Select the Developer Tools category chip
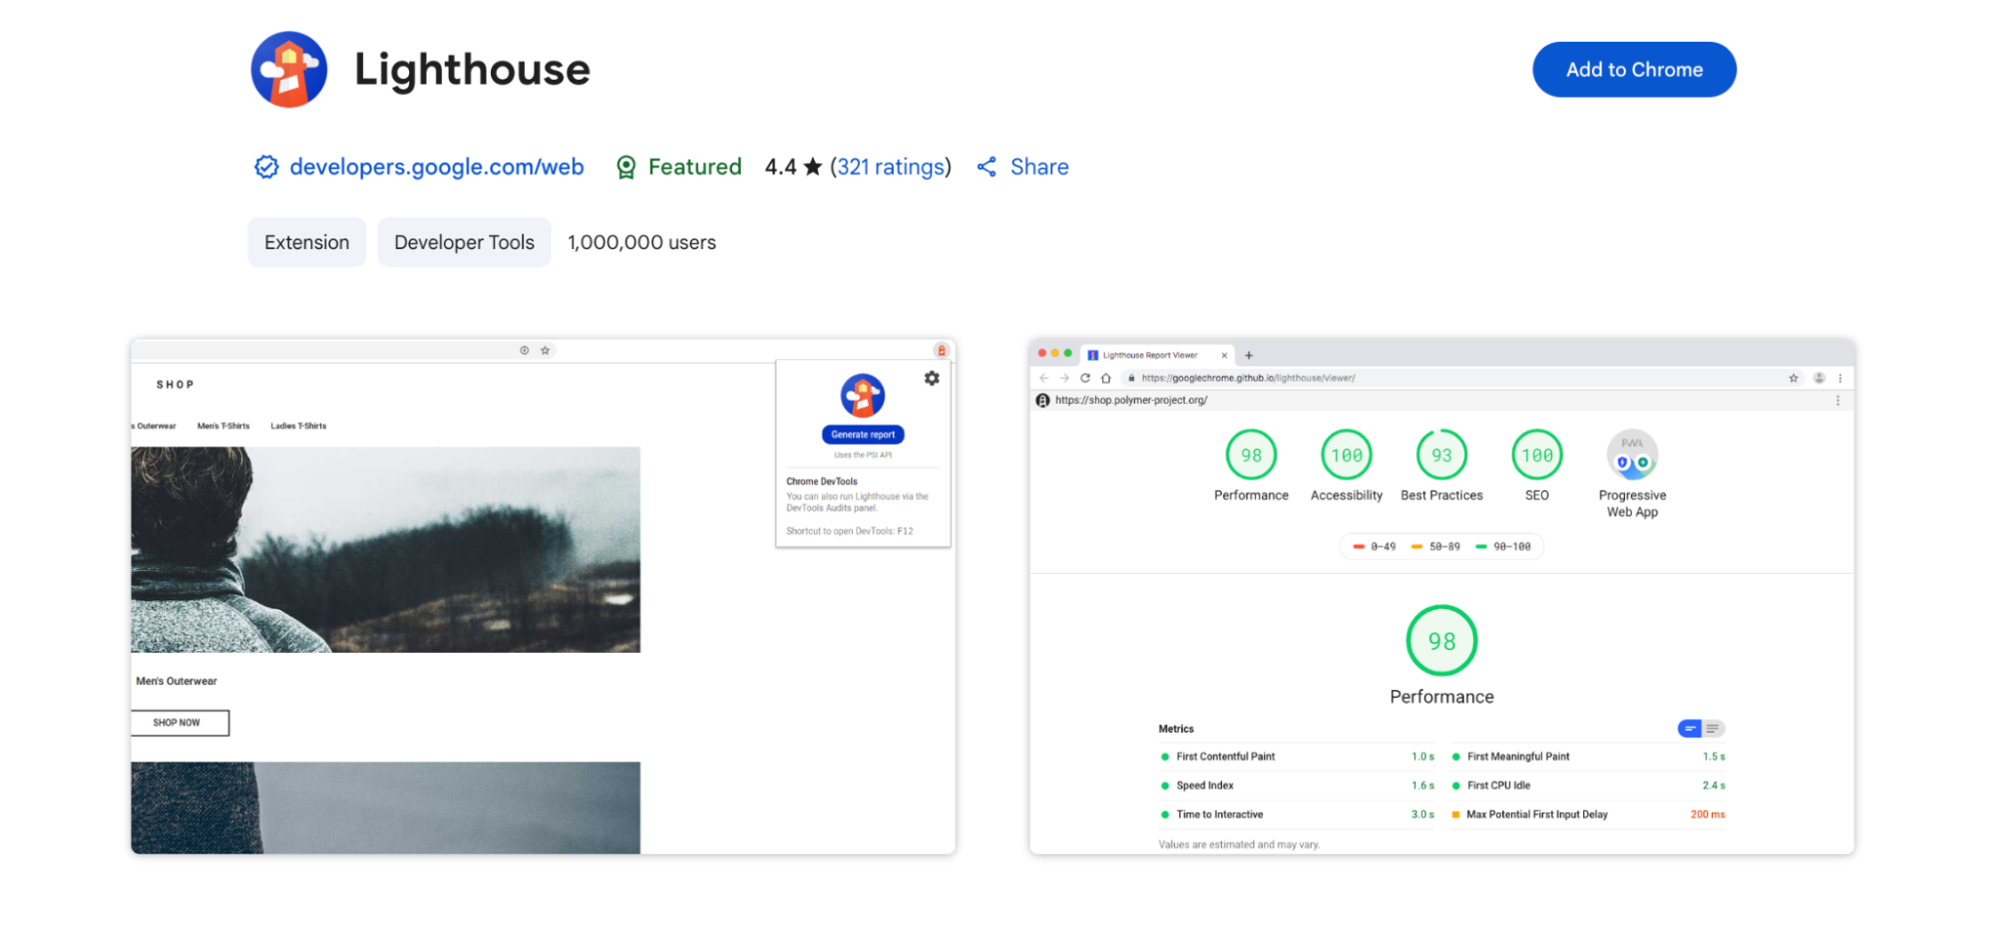This screenshot has height=946, width=1994. (x=464, y=242)
